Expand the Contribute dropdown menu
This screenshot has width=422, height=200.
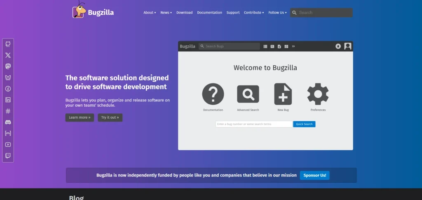pos(254,13)
